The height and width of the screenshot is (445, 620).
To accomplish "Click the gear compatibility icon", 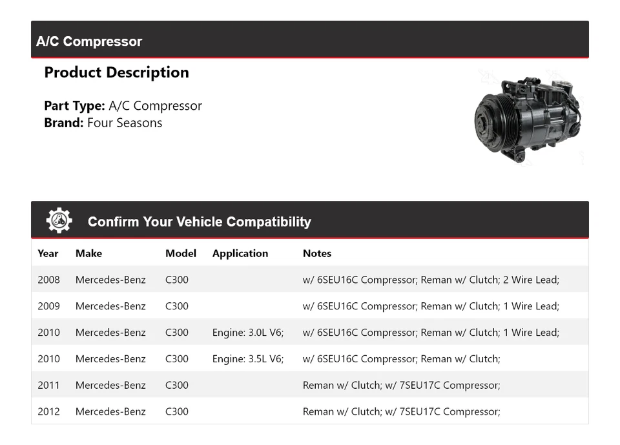I will click(x=59, y=221).
